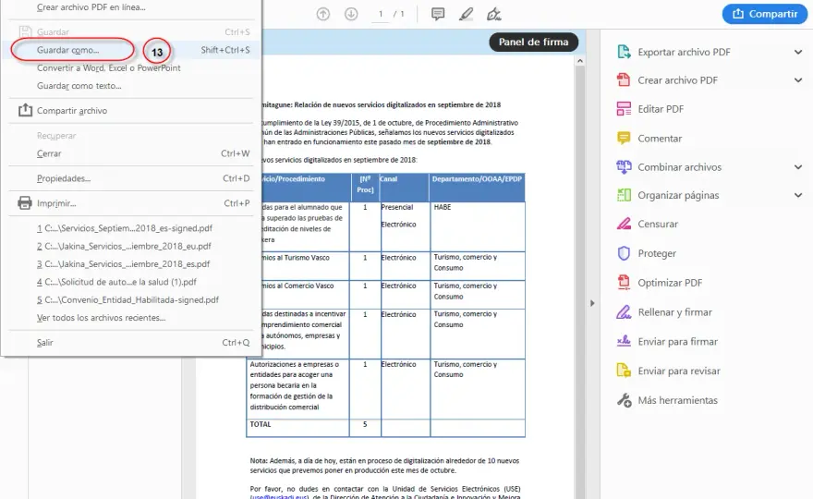813x499 pixels.
Task: Click the blue Compartir button
Action: pyautogui.click(x=765, y=14)
